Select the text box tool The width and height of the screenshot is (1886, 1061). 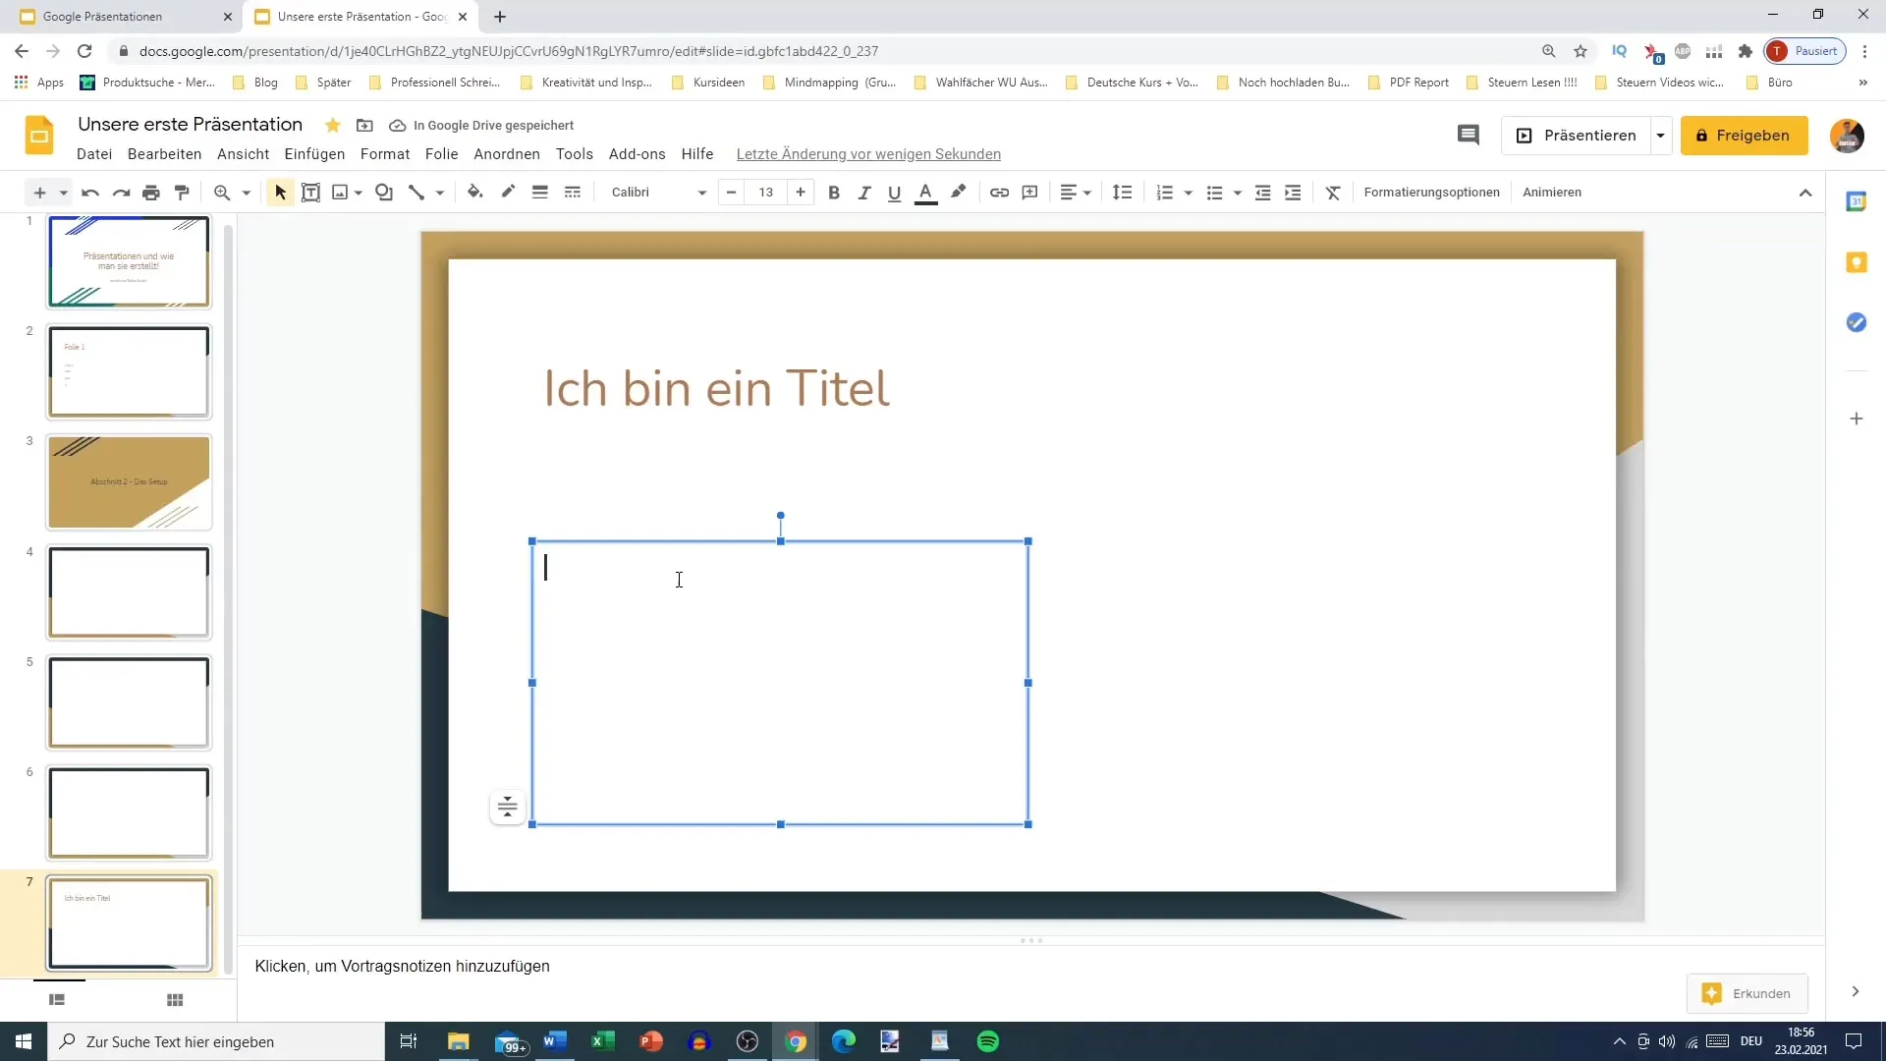(x=310, y=193)
